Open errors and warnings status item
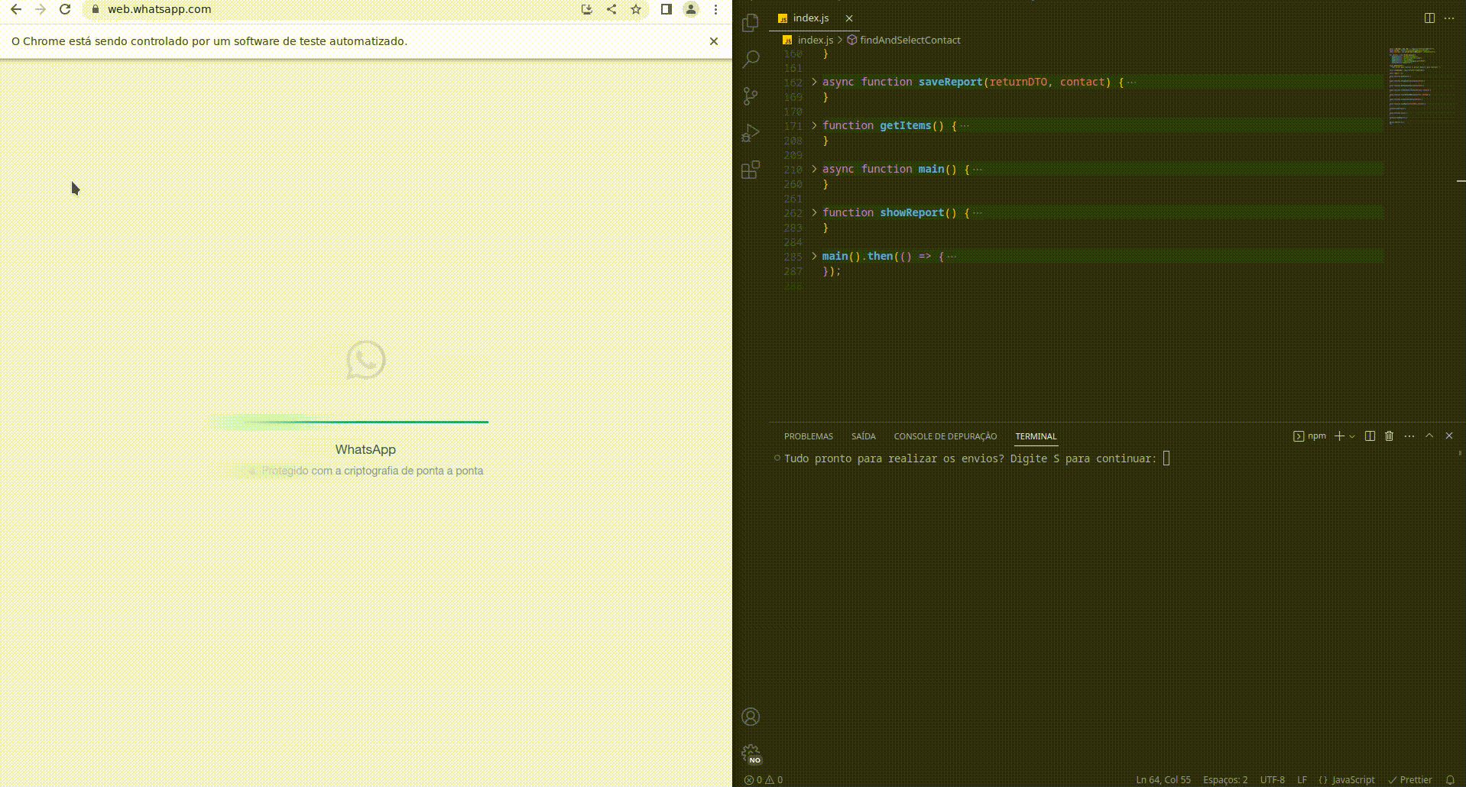This screenshot has width=1466, height=787. tap(764, 779)
